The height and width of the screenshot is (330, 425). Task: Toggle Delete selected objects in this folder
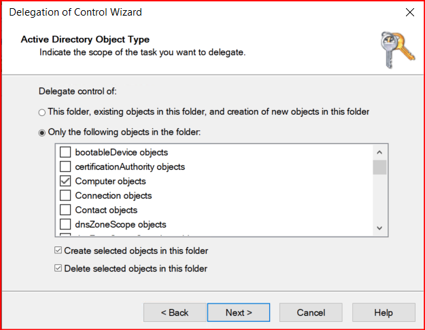[58, 268]
